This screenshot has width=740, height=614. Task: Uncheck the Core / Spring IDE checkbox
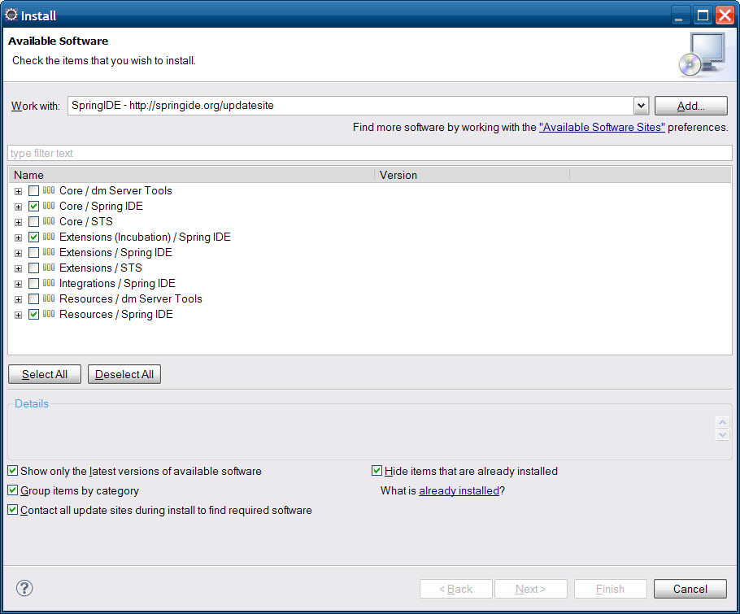(33, 207)
